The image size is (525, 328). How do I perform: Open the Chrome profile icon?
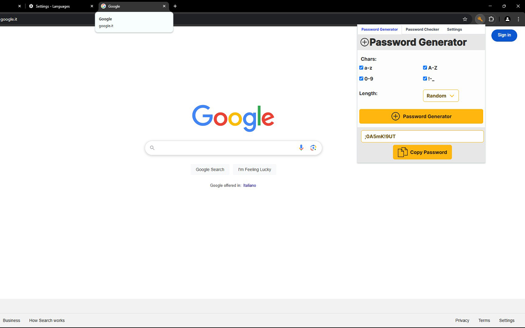pyautogui.click(x=507, y=19)
